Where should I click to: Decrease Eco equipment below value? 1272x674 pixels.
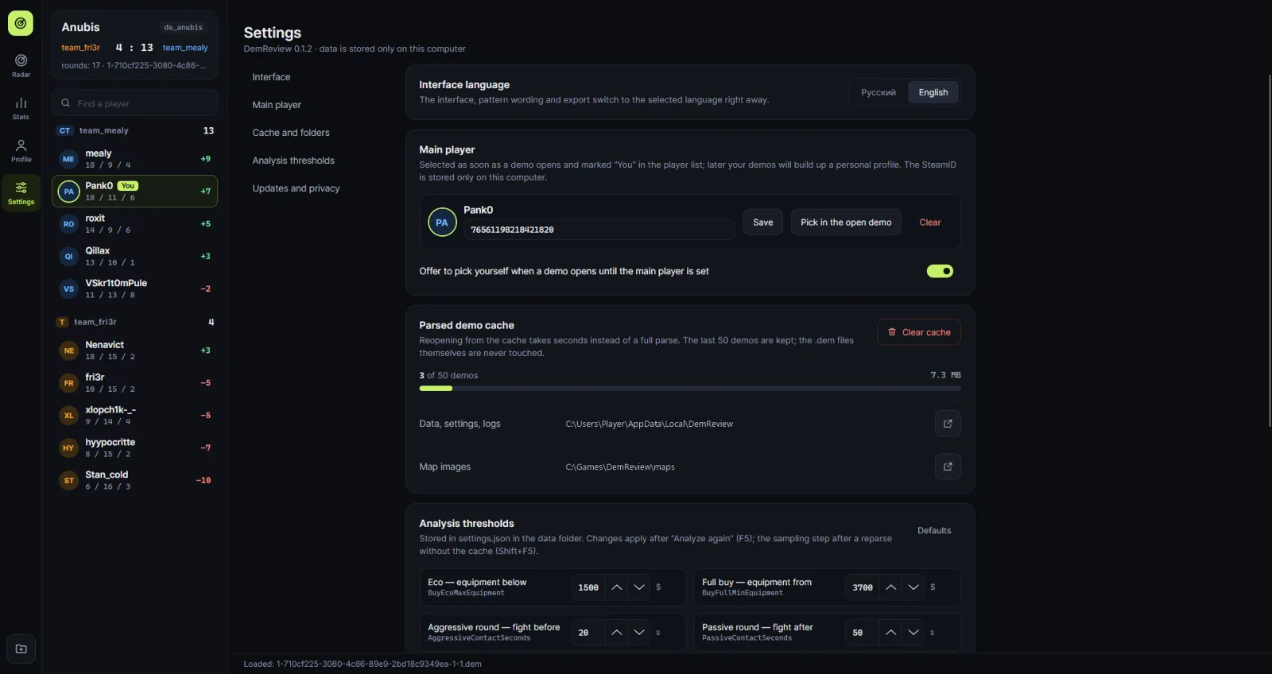click(639, 587)
